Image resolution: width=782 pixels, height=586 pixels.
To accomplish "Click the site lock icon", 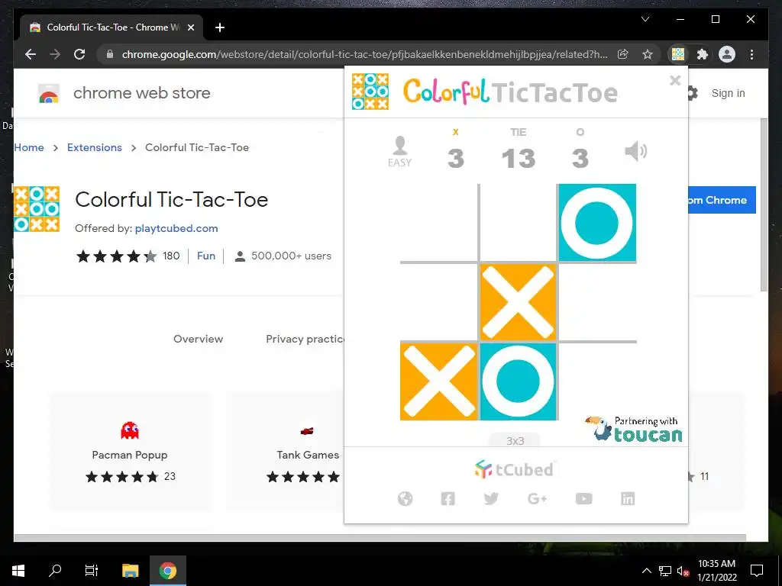I will [110, 54].
